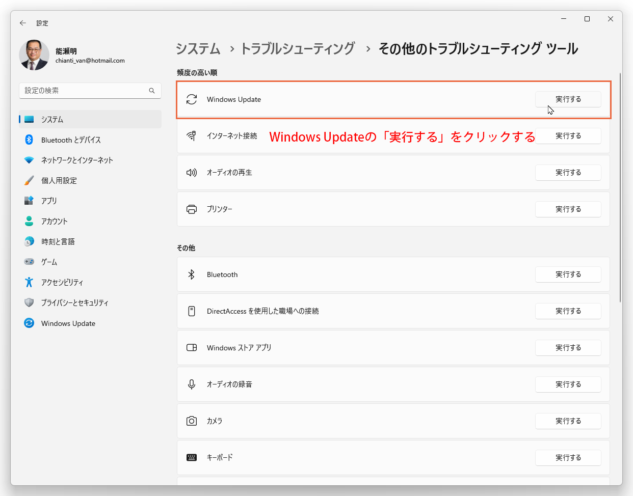
Task: Run the インターネット接続 troubleshooter
Action: coord(568,136)
